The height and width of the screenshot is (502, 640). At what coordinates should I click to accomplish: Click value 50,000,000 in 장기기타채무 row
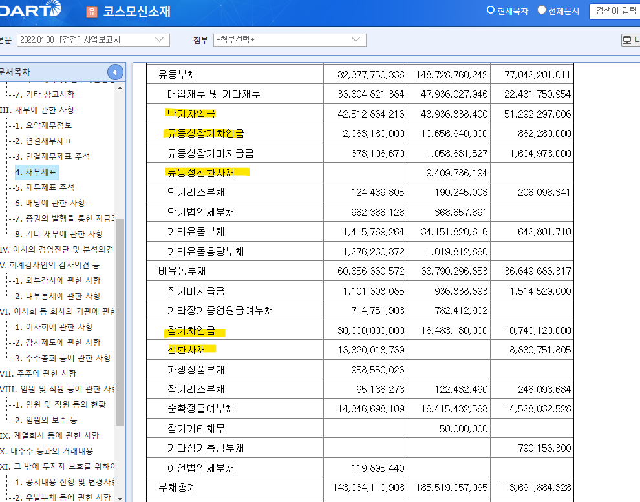[x=464, y=428]
